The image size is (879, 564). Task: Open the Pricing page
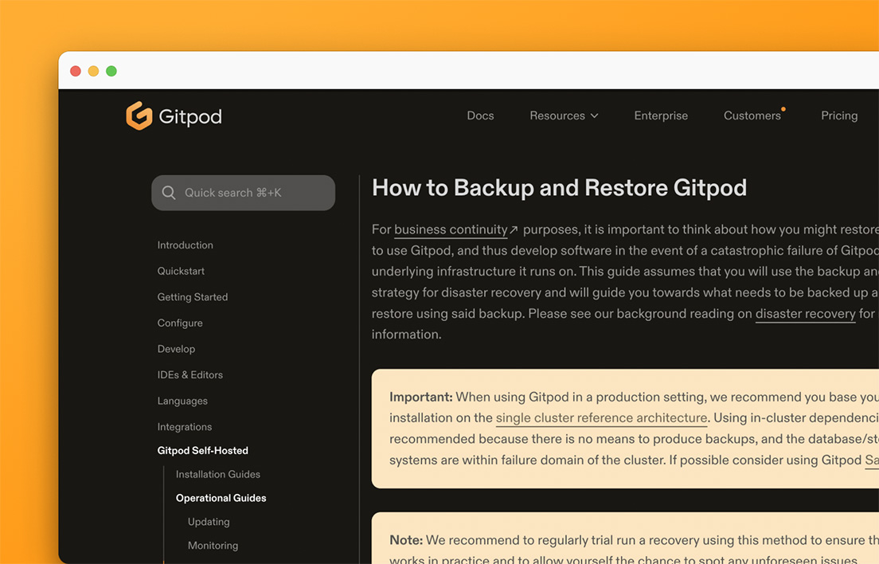[x=839, y=116]
